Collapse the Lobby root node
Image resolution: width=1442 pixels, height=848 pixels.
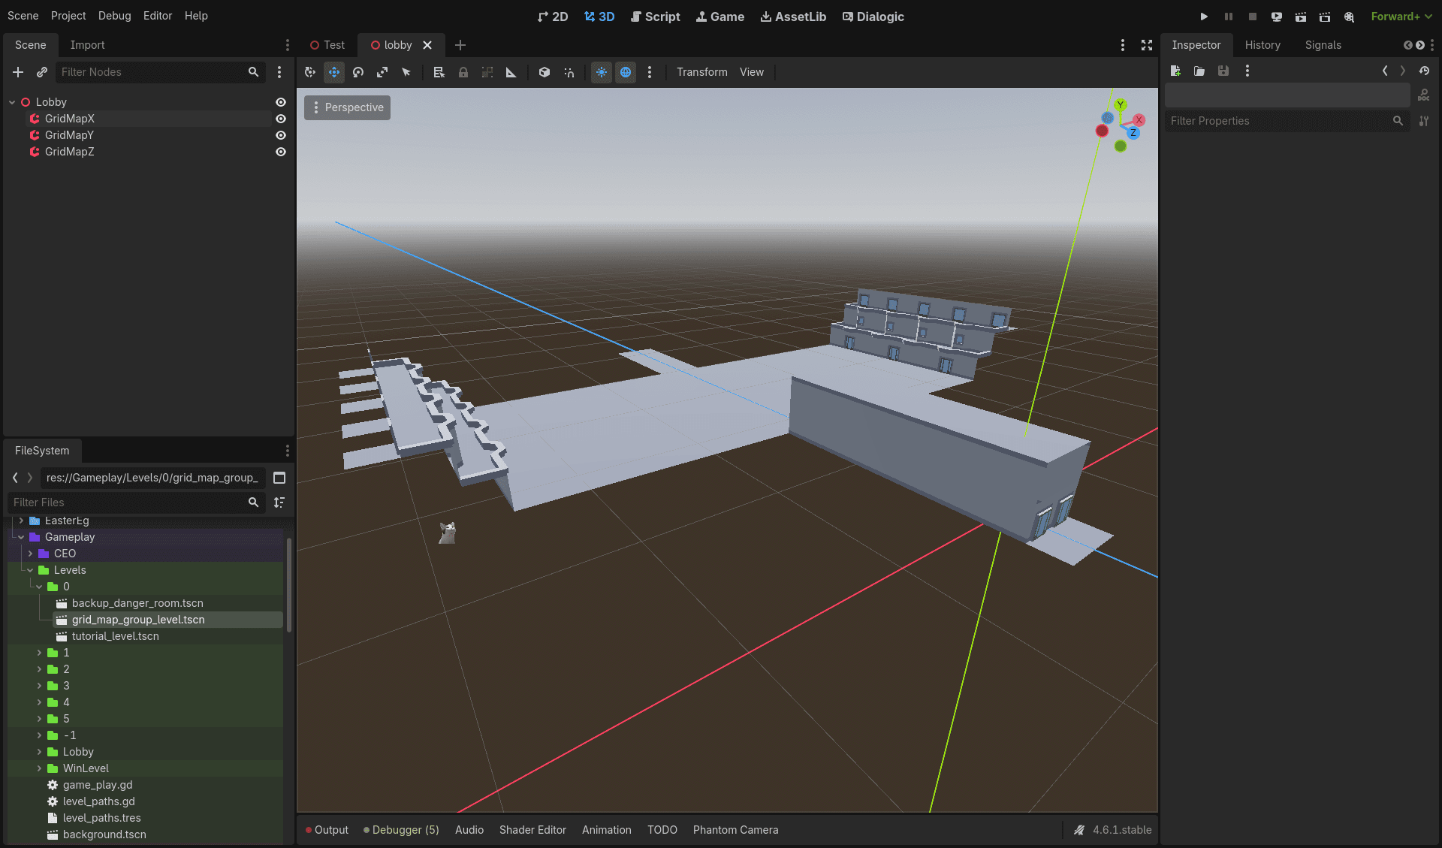tap(12, 102)
